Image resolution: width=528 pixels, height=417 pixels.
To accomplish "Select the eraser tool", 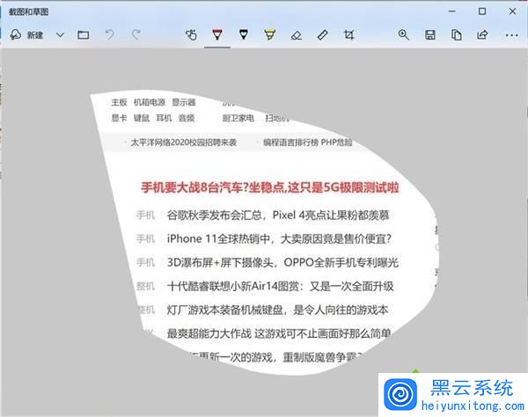I will (x=297, y=35).
